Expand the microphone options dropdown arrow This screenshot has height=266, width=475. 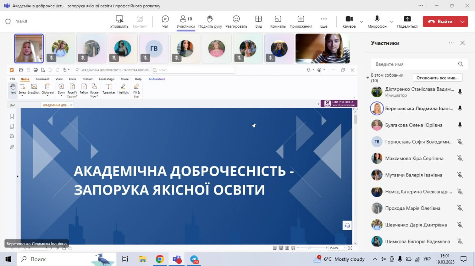391,22
